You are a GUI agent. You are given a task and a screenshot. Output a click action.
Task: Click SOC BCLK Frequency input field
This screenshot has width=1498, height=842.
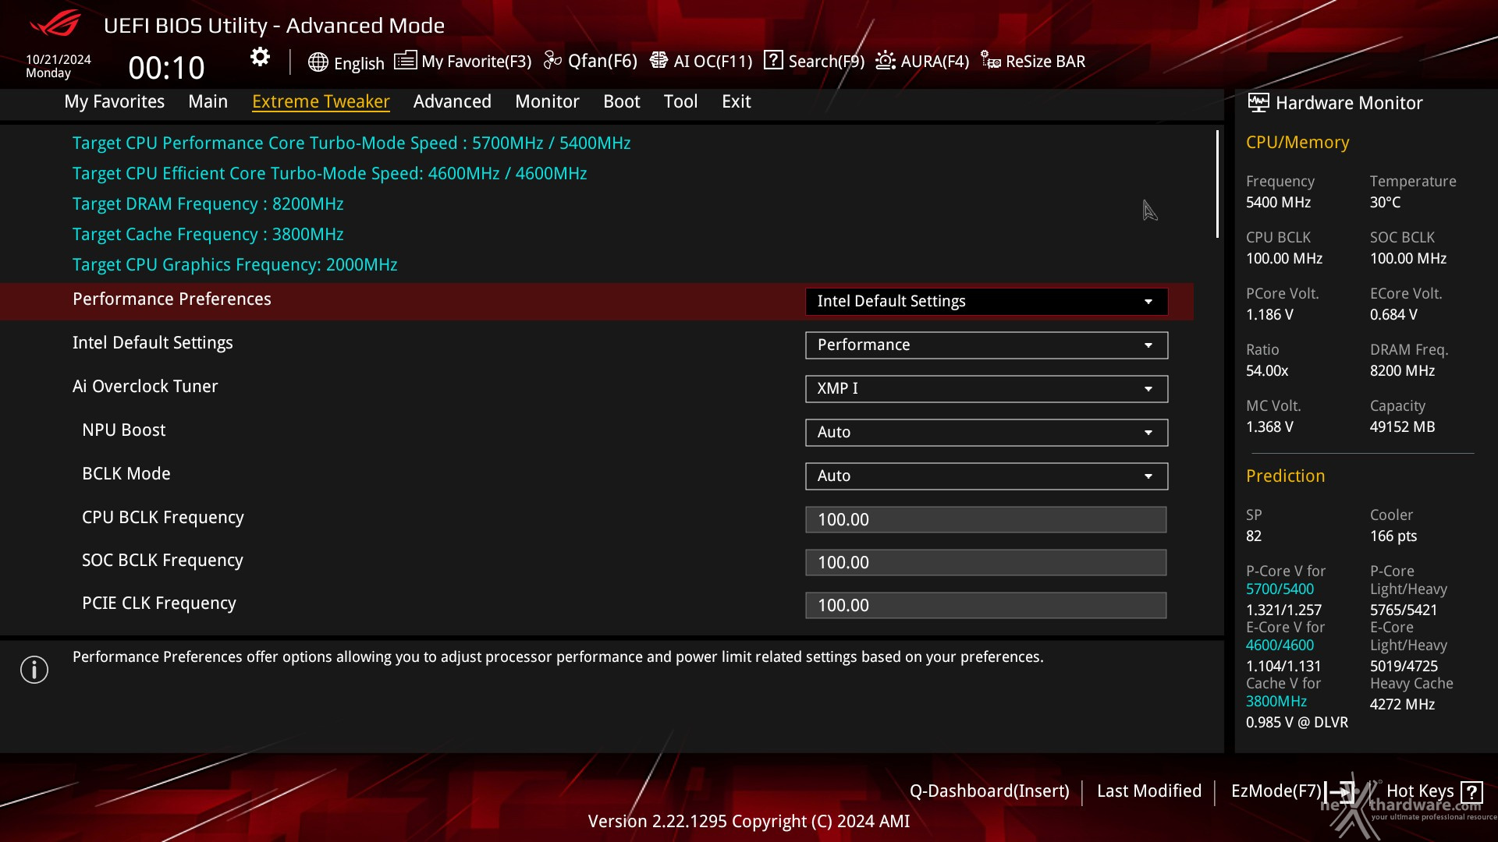(x=986, y=562)
